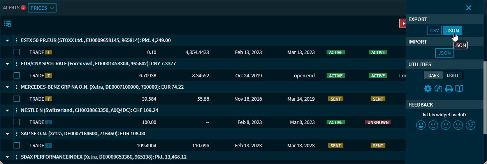Viewport: 487px width, 164px height.
Task: Select the SAP SE trade alert checkbox
Action: [x=17, y=145]
